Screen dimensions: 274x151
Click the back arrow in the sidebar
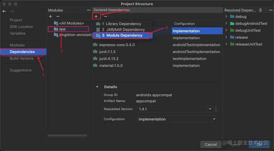4,11
